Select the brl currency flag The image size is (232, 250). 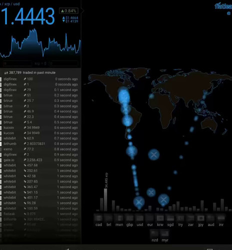[x=109, y=218]
